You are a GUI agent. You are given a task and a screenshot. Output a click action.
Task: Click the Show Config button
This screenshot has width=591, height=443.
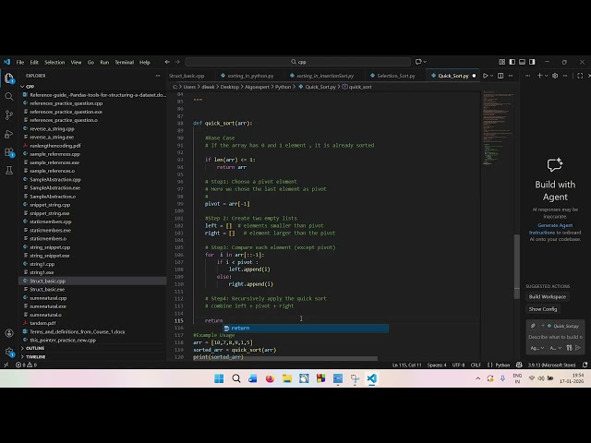[543, 309]
